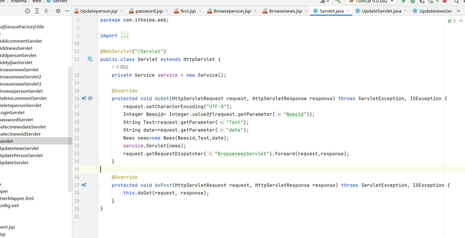This screenshot has height=238, width=465.
Task: Open project panel gear options
Action: click(58, 11)
